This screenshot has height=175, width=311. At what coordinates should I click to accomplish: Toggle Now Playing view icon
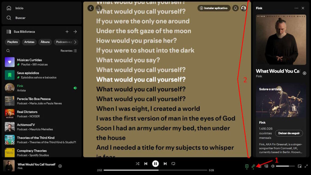click(247, 166)
